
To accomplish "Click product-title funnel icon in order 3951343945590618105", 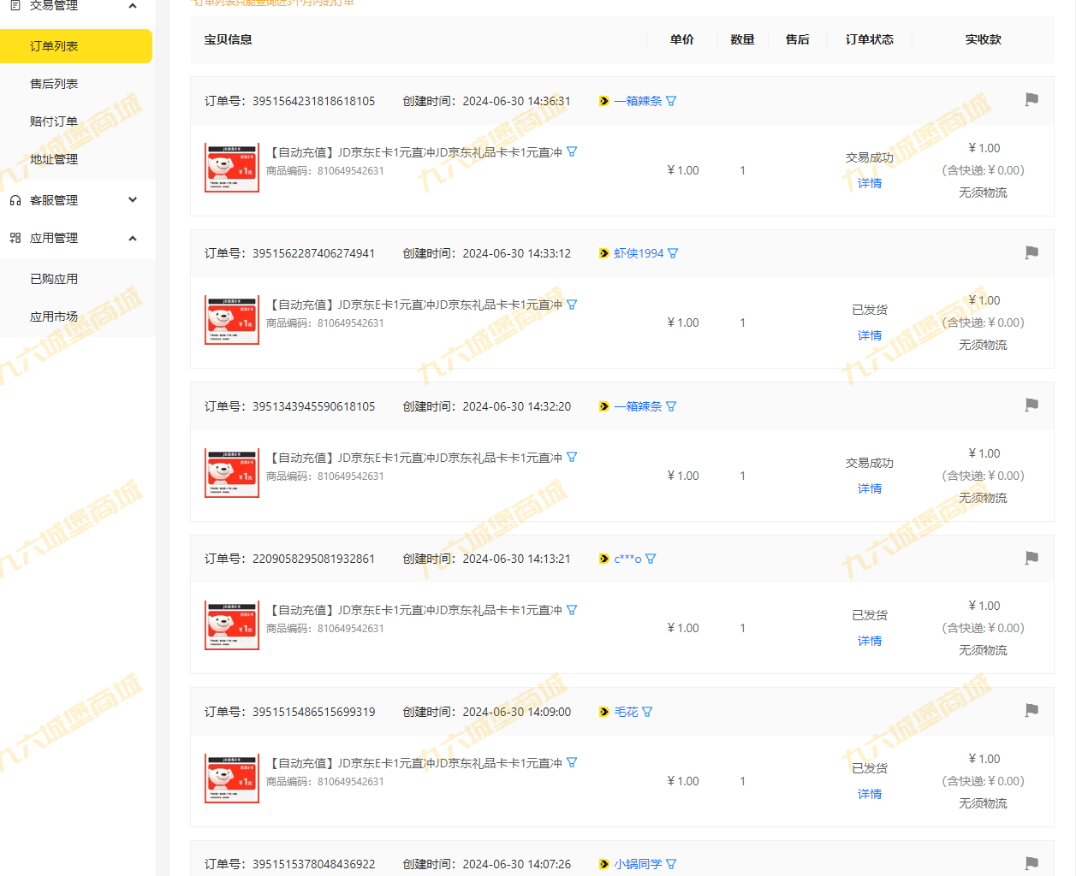I will [x=572, y=457].
